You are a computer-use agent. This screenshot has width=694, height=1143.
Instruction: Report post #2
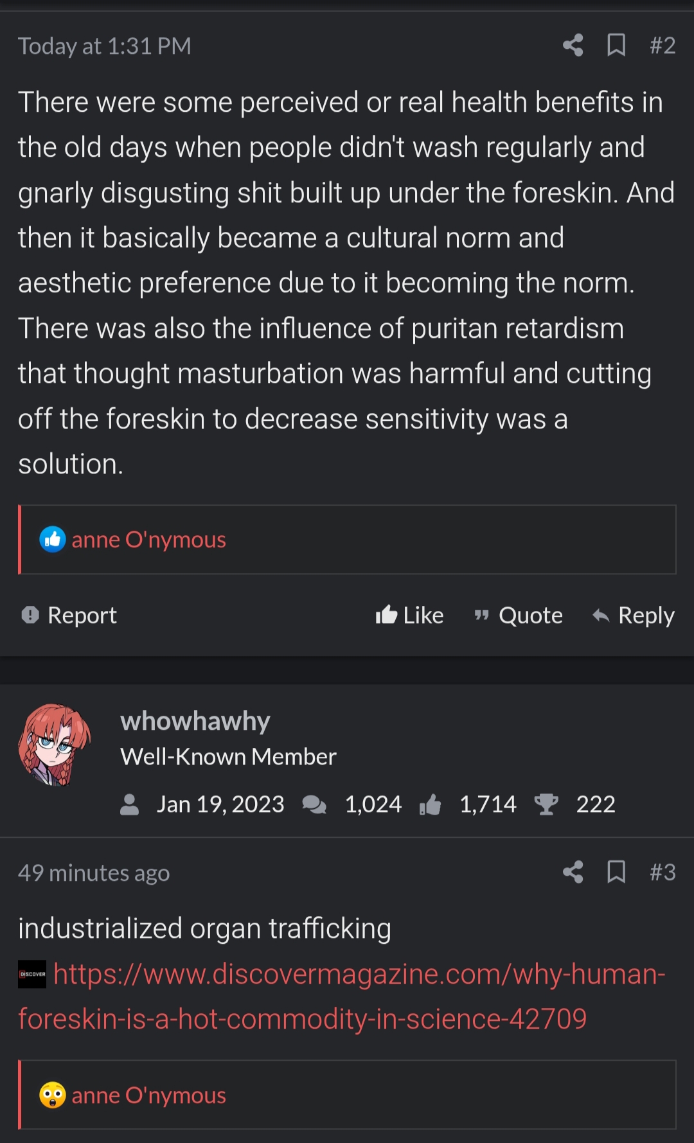tap(69, 616)
